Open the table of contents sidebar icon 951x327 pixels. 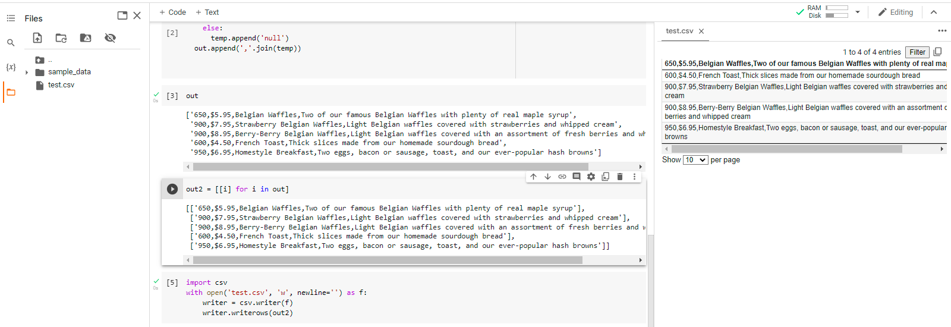11,18
